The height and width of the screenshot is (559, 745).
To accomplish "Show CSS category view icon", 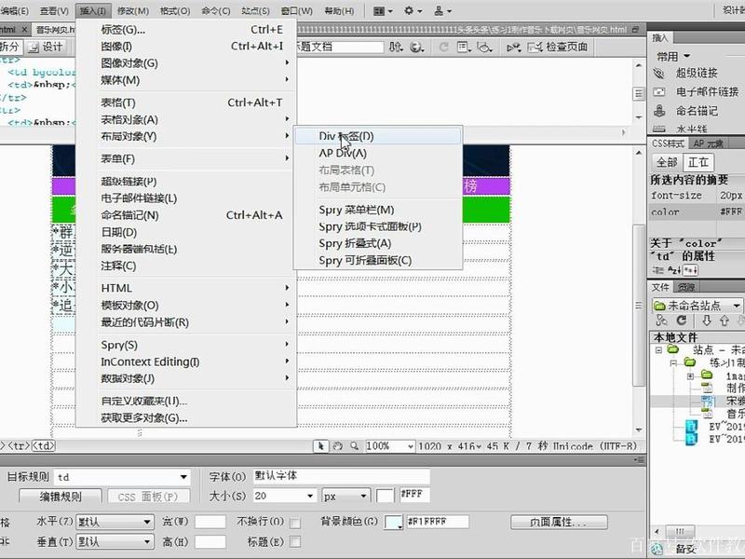I will (658, 270).
